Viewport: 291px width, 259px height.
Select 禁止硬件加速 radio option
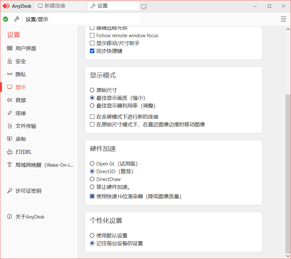click(92, 187)
